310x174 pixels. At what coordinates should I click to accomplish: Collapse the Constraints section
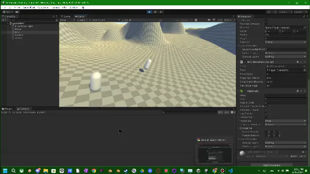point(239,128)
